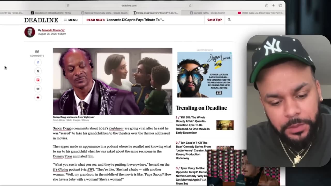This screenshot has height=186, width=331.
Task: Click the 'Trending on Deadline' heading
Action: 201,108
